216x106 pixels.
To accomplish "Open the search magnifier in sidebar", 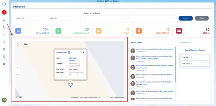I will 4,20.
